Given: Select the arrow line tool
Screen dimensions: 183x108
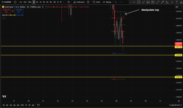Looking at the screenshot, I should tap(163, 2).
